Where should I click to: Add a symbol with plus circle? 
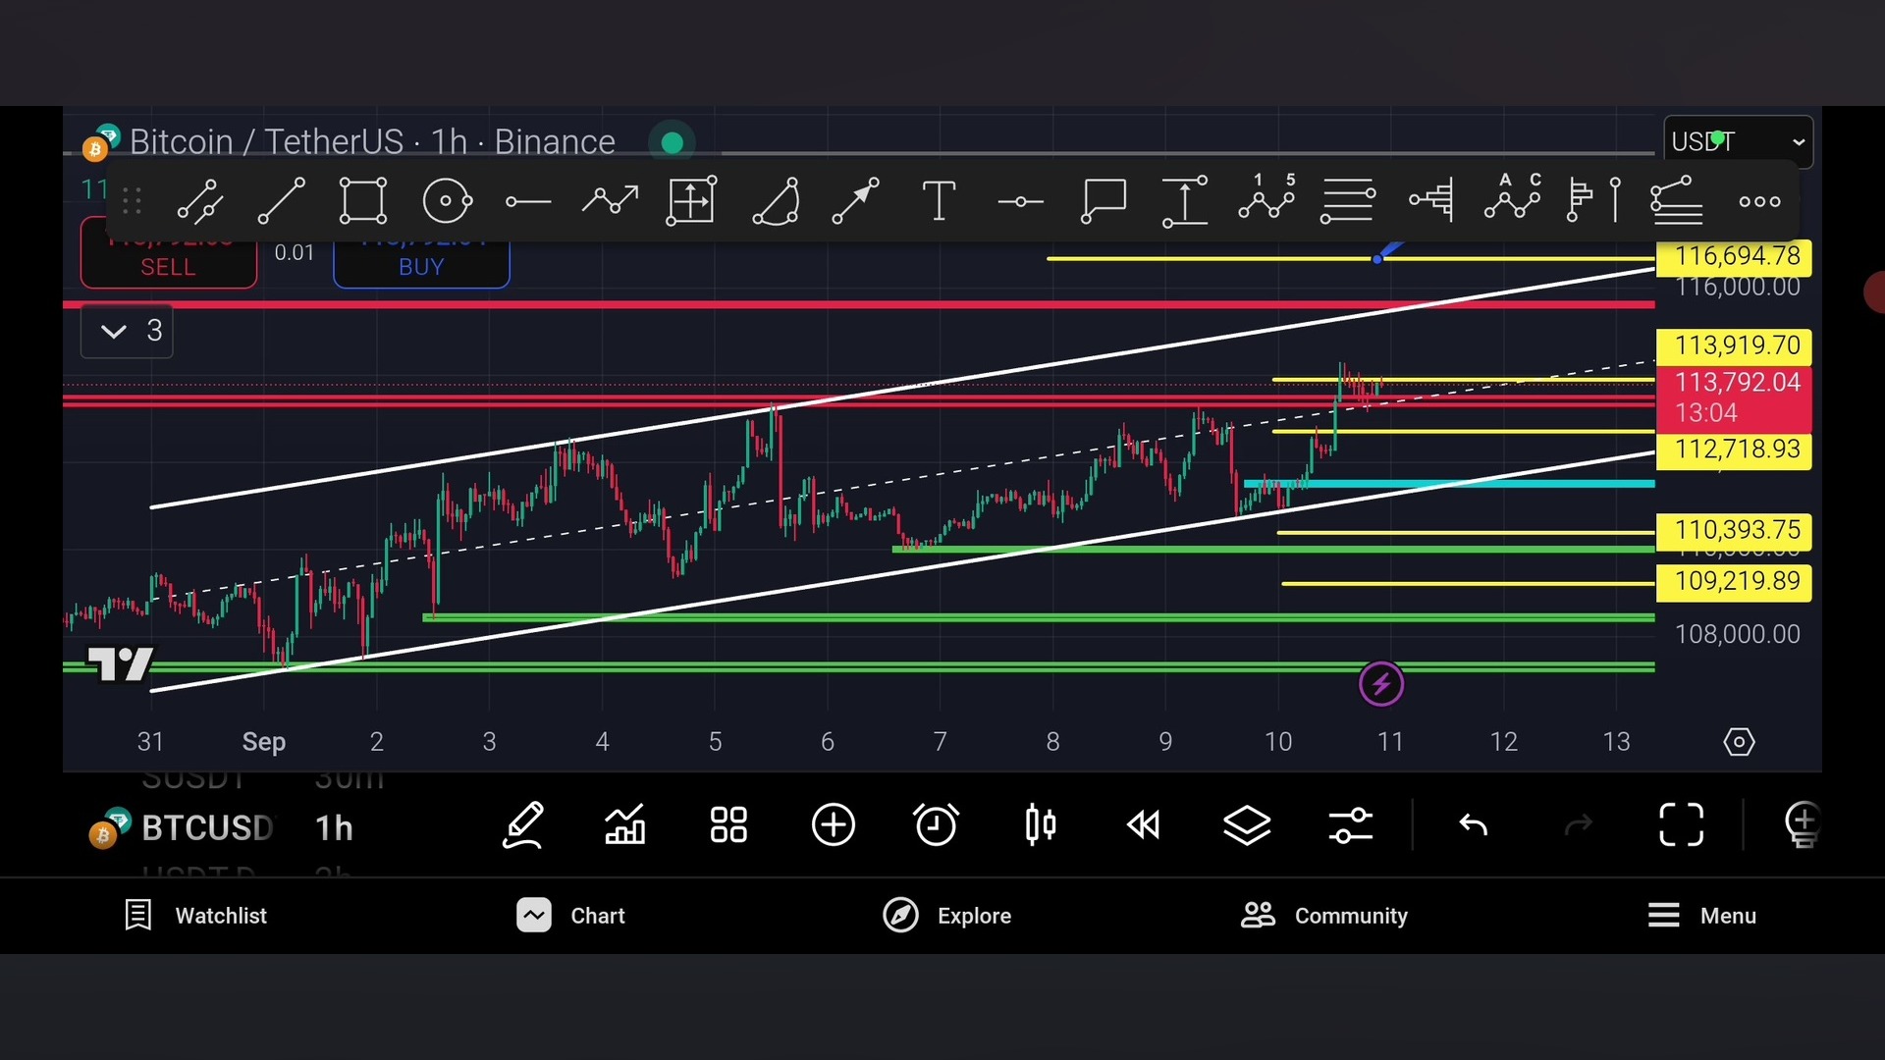(x=834, y=824)
